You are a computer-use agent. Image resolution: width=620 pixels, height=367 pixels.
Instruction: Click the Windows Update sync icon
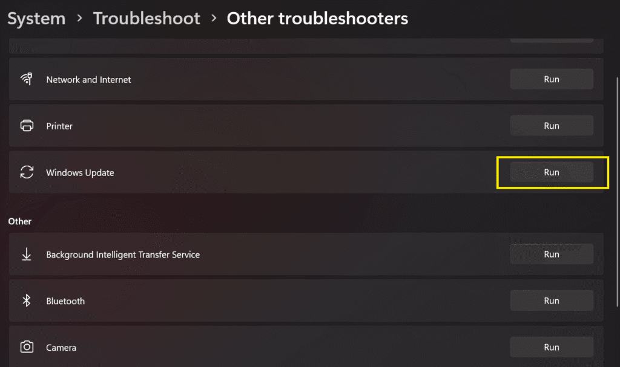[x=27, y=172]
